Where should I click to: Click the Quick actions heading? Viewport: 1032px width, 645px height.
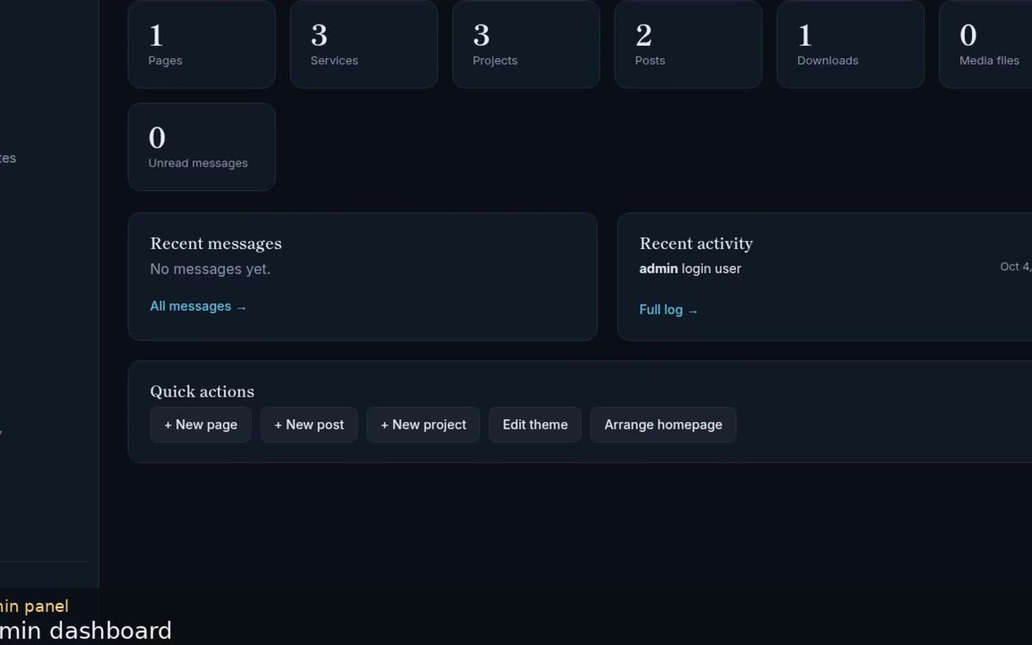202,392
